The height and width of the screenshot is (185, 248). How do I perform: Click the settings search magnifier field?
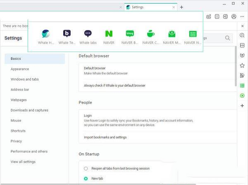227,38
